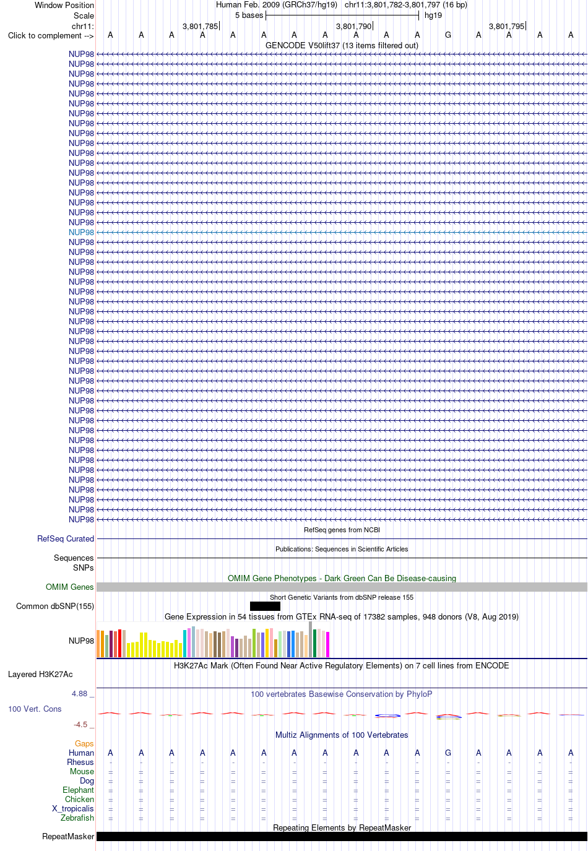Click the magenta last bar in the GTEx chart
Screen dimensions: 588x851
[x=327, y=644]
